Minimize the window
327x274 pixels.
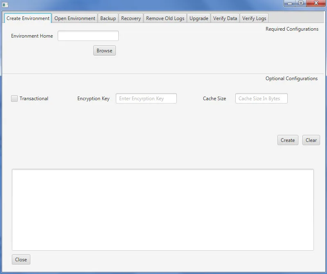click(290, 3)
